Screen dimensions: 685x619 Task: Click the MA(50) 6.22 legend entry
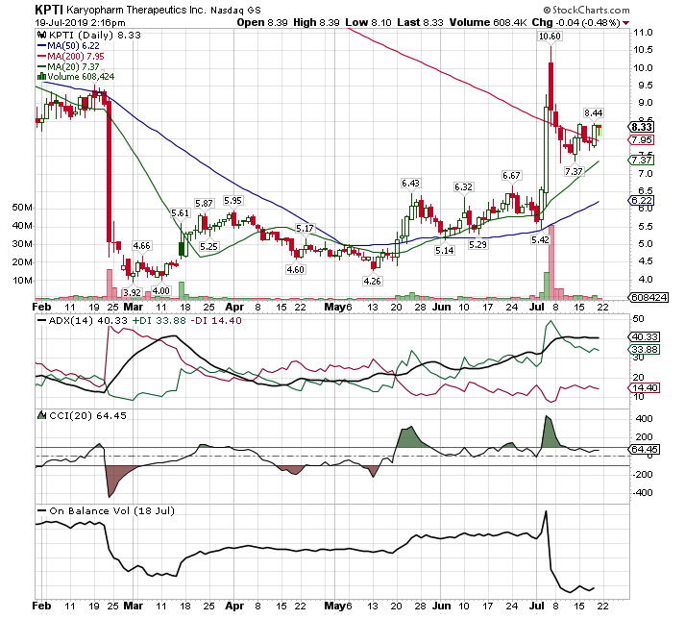click(73, 45)
